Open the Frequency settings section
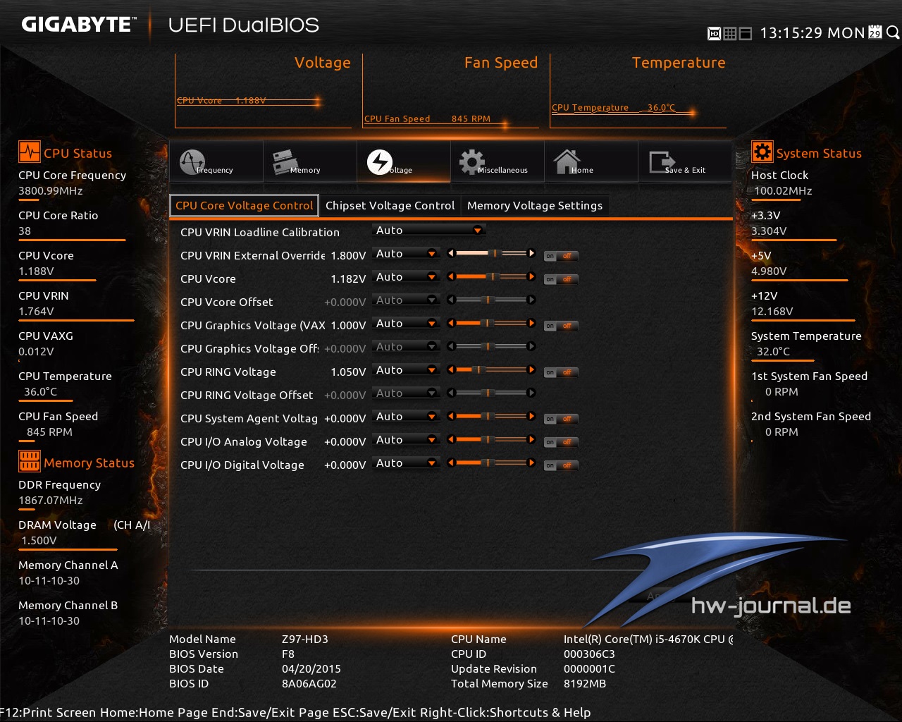Image resolution: width=902 pixels, height=722 pixels. click(x=216, y=162)
